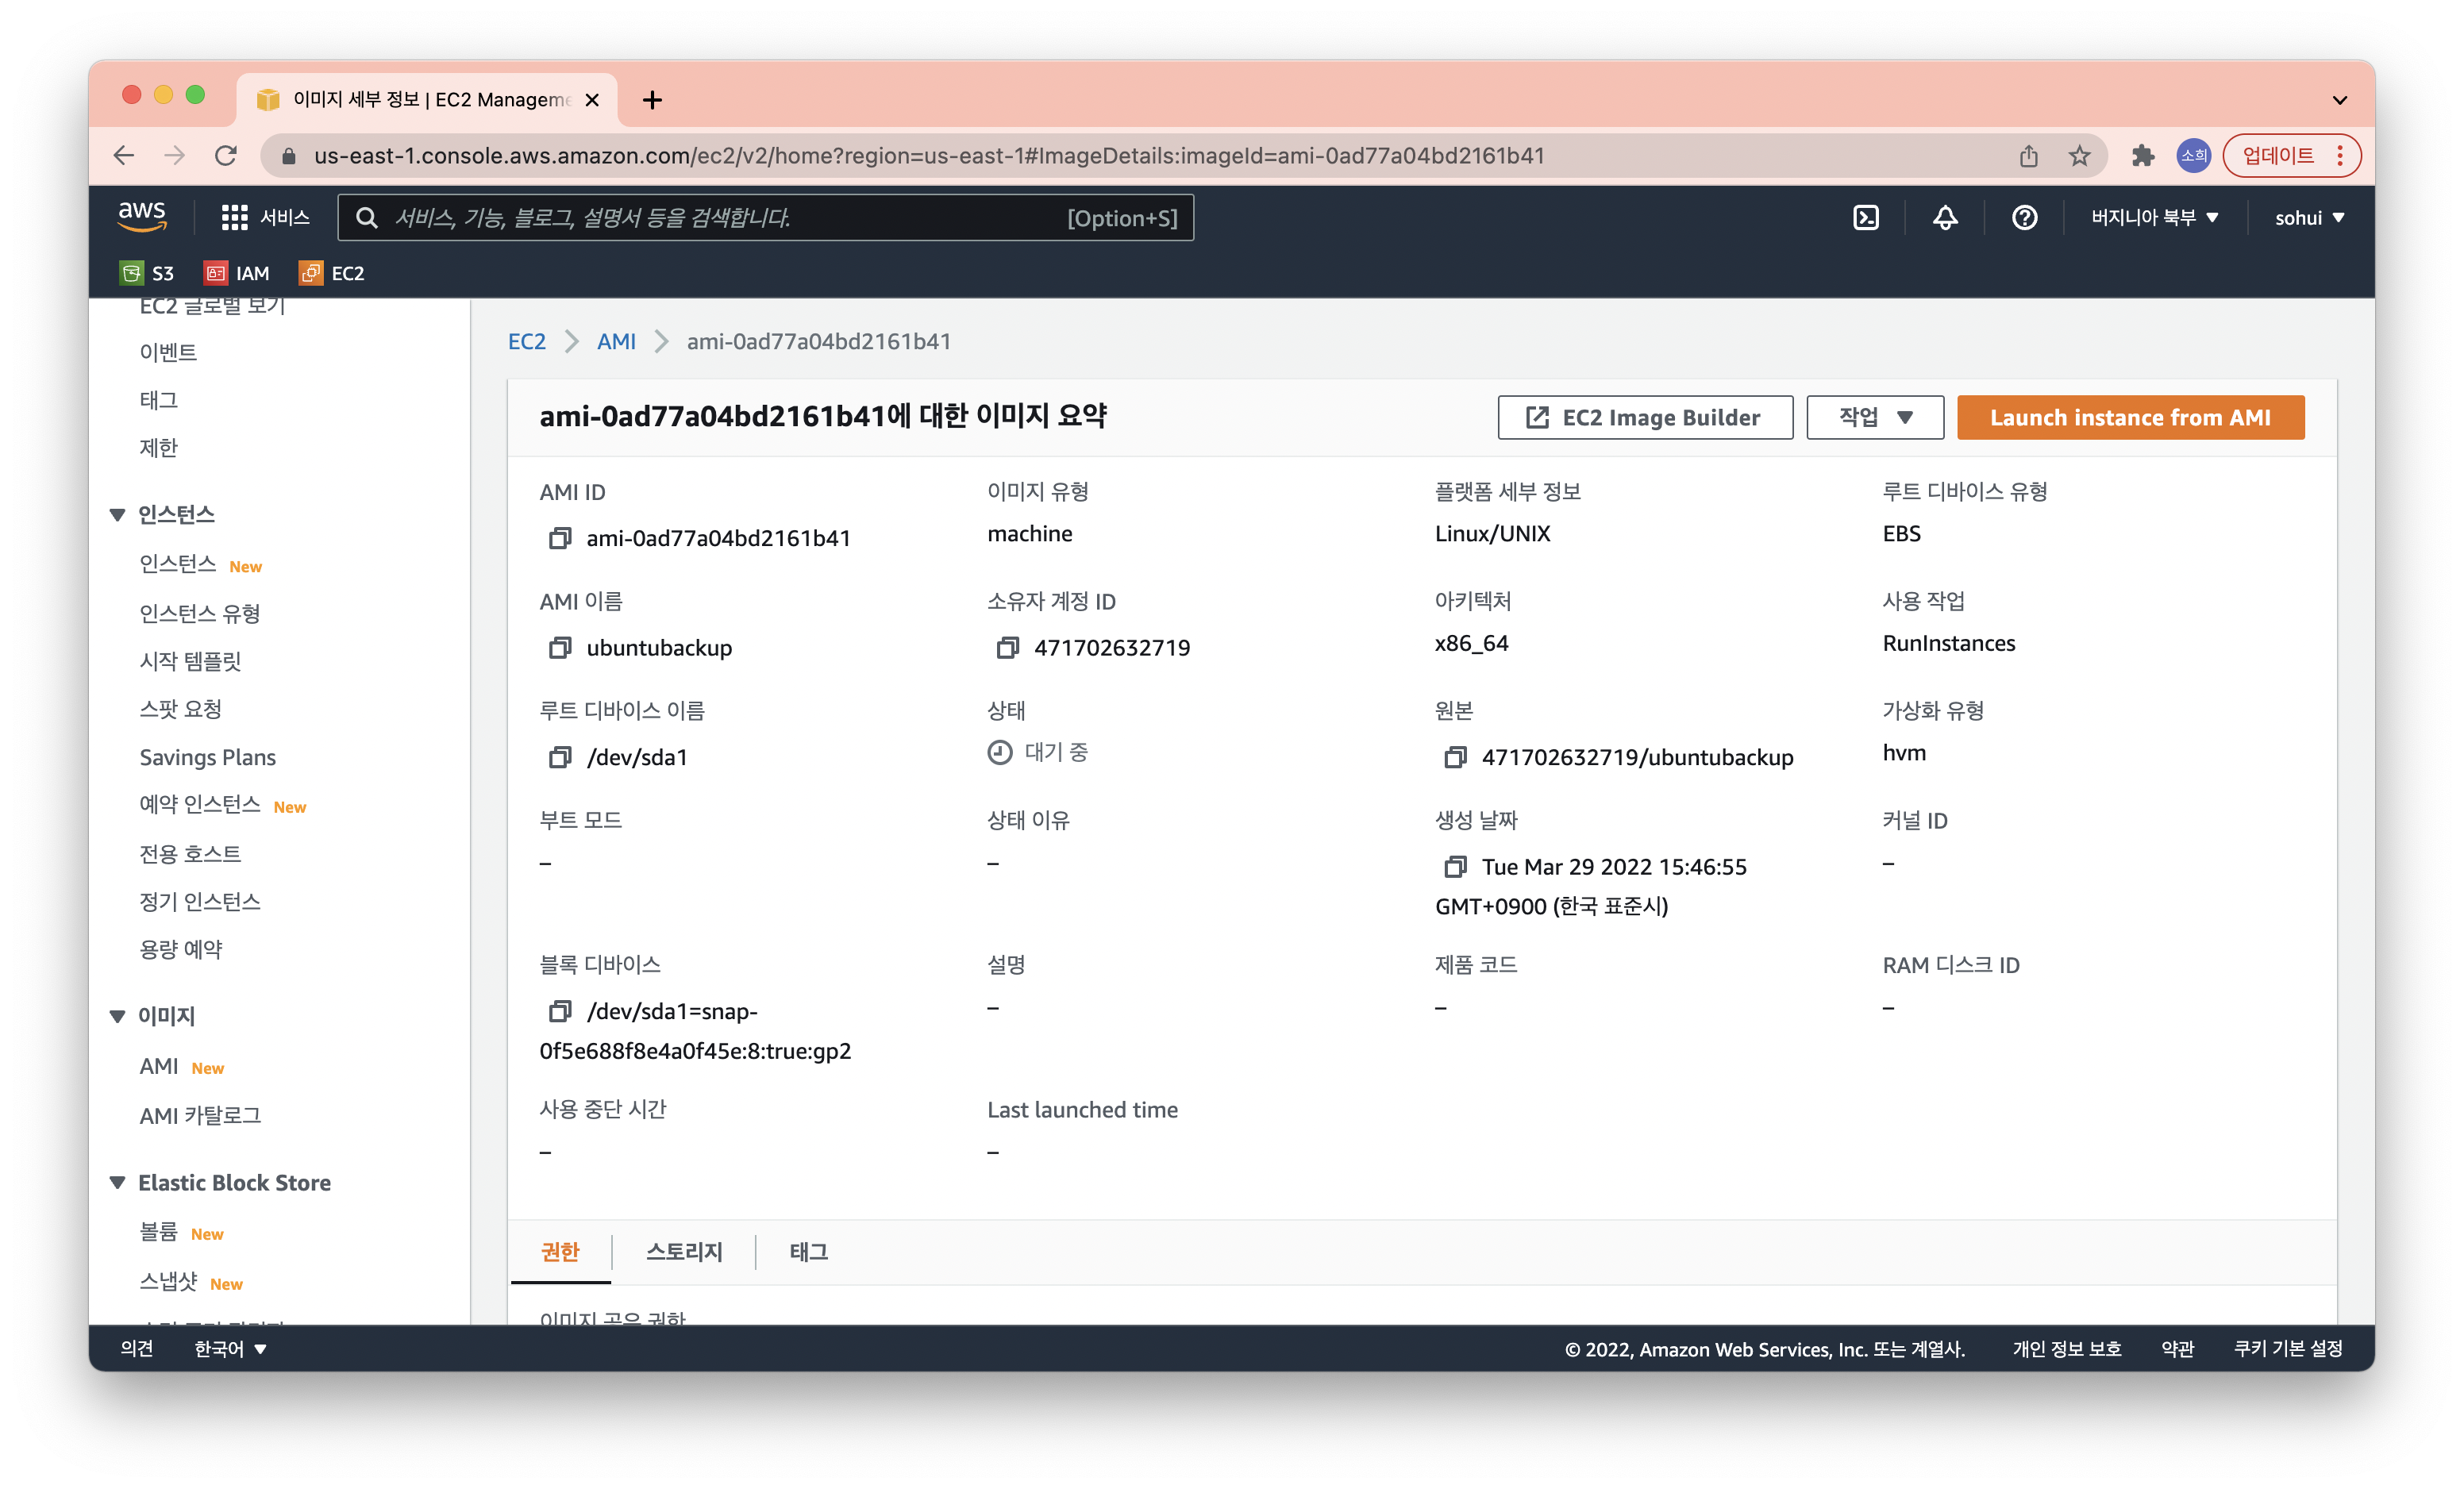Open EC2 shortcut in the favorites bar
The height and width of the screenshot is (1489, 2464).
coord(332,273)
